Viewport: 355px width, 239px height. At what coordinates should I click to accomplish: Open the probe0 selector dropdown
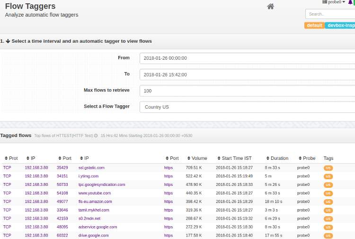pyautogui.click(x=334, y=2)
